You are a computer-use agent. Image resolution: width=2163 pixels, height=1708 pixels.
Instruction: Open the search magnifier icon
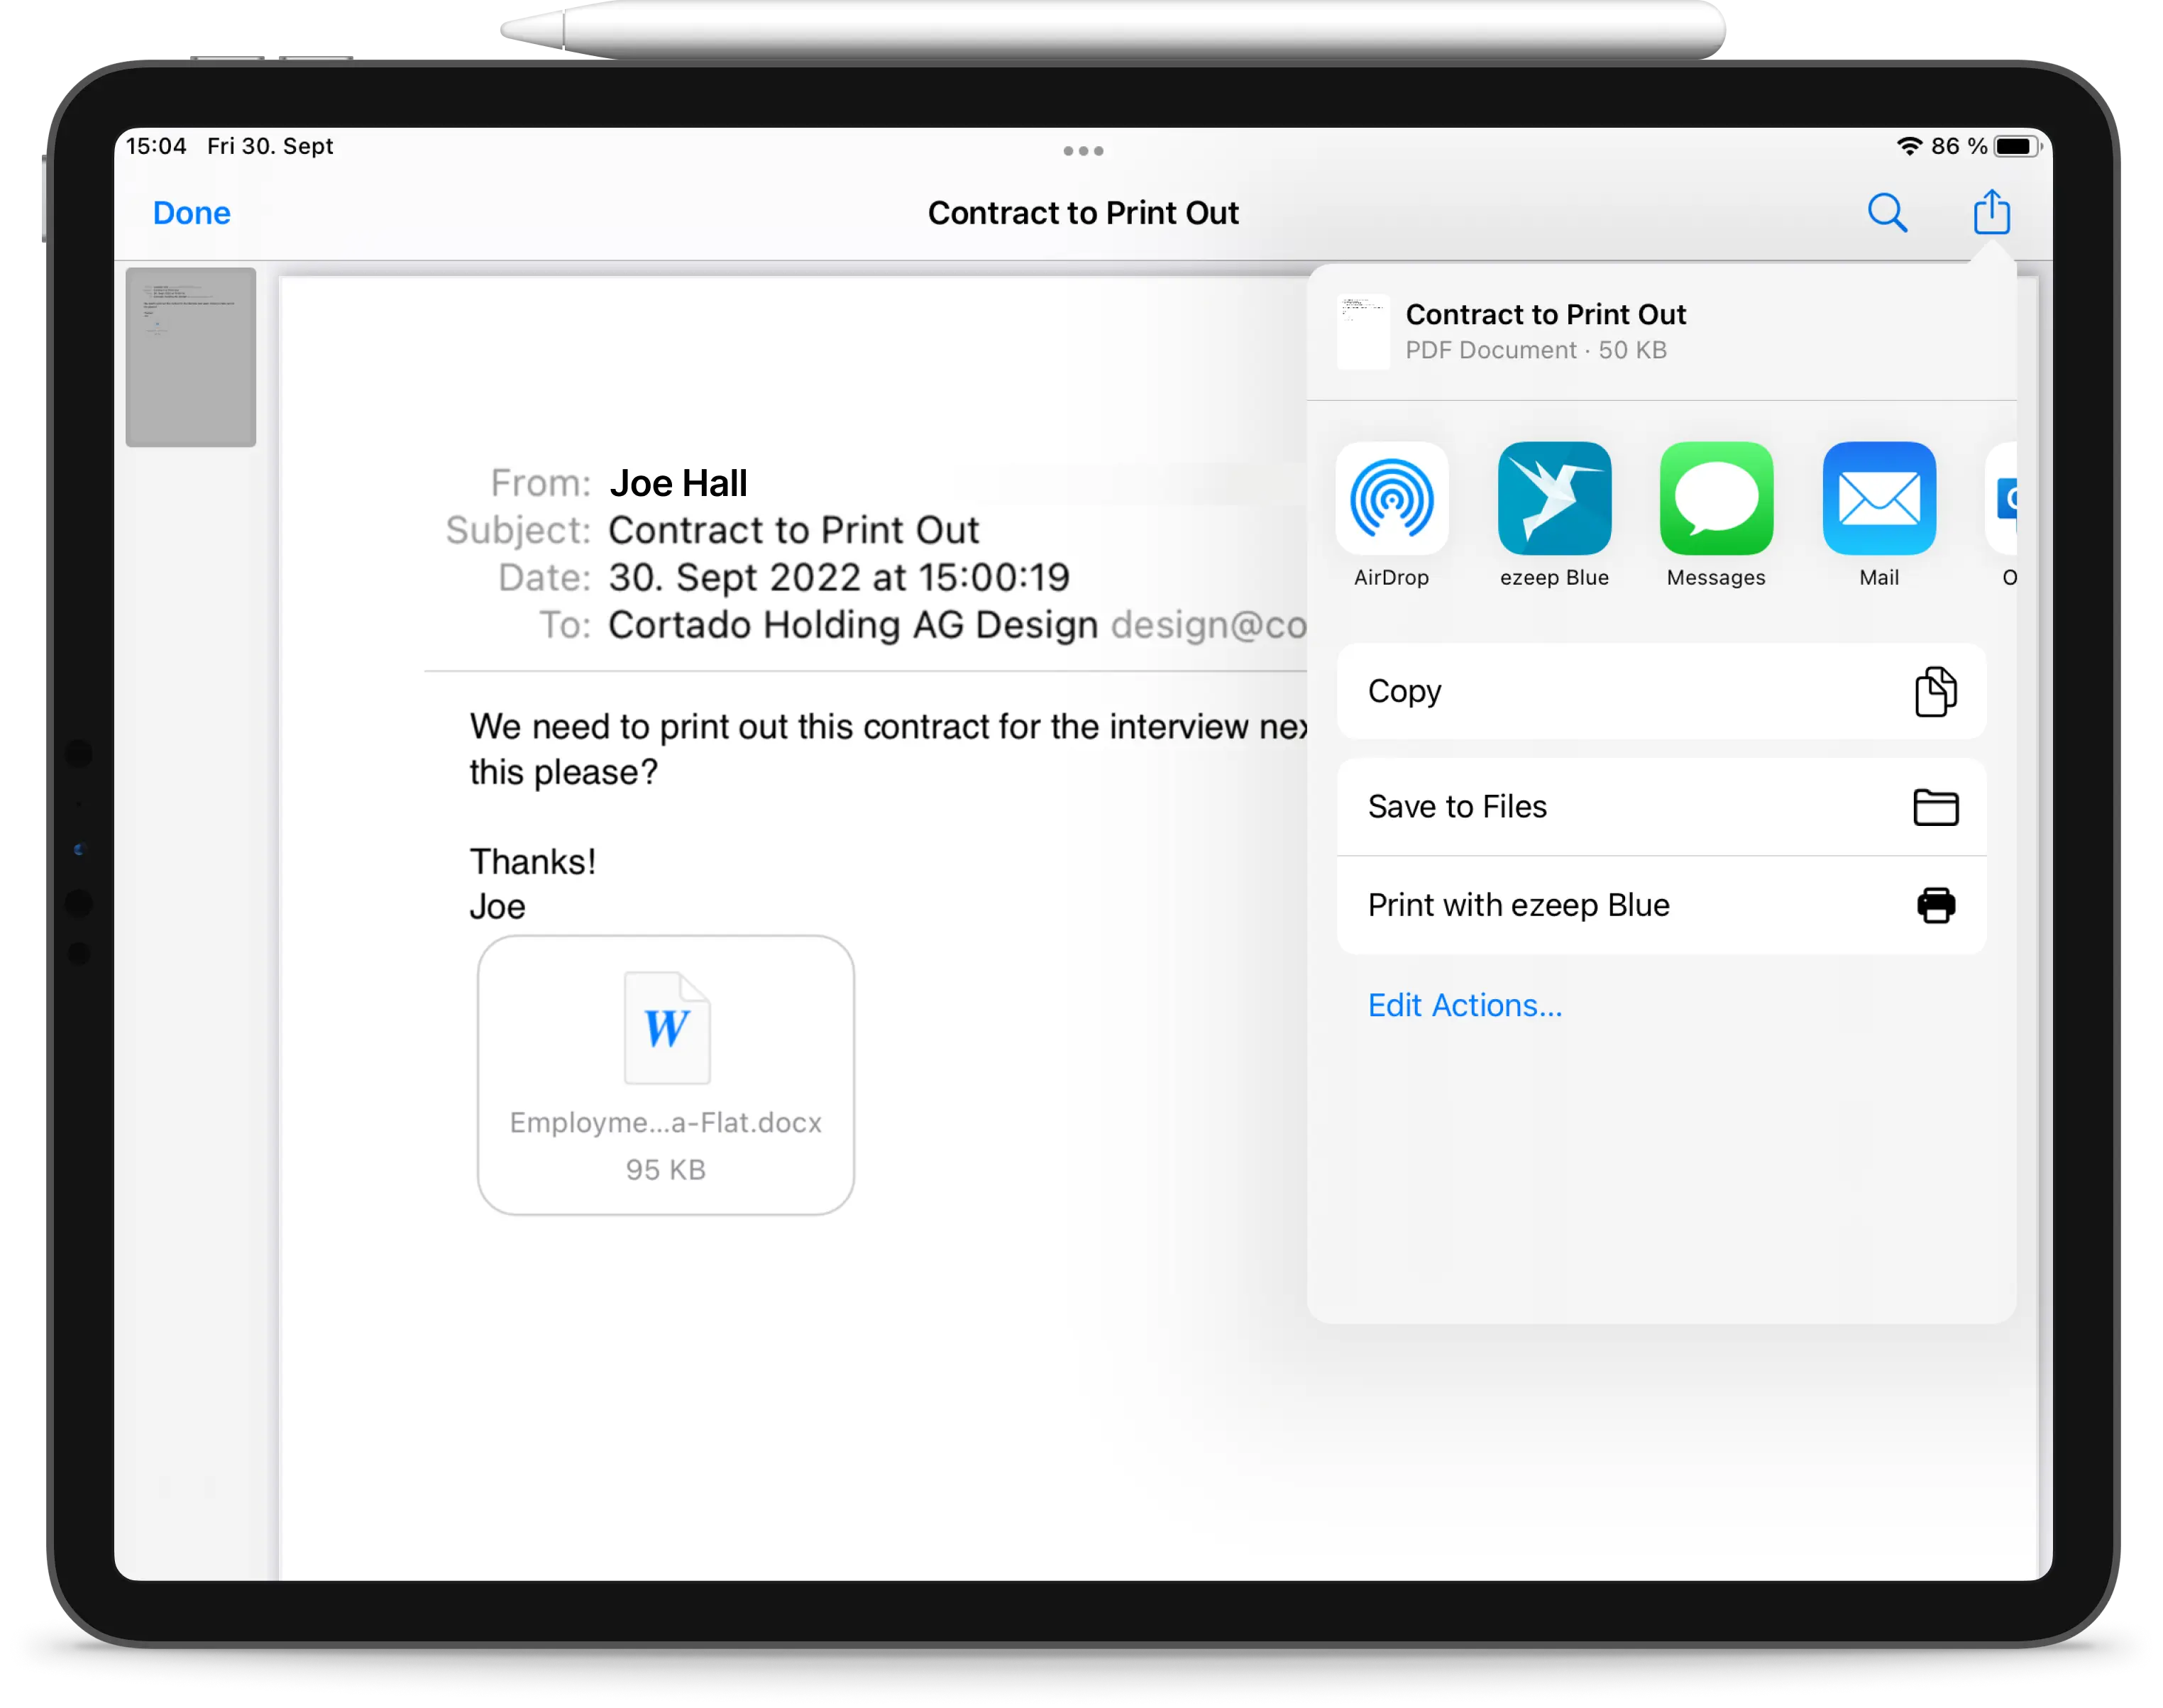pyautogui.click(x=1888, y=212)
